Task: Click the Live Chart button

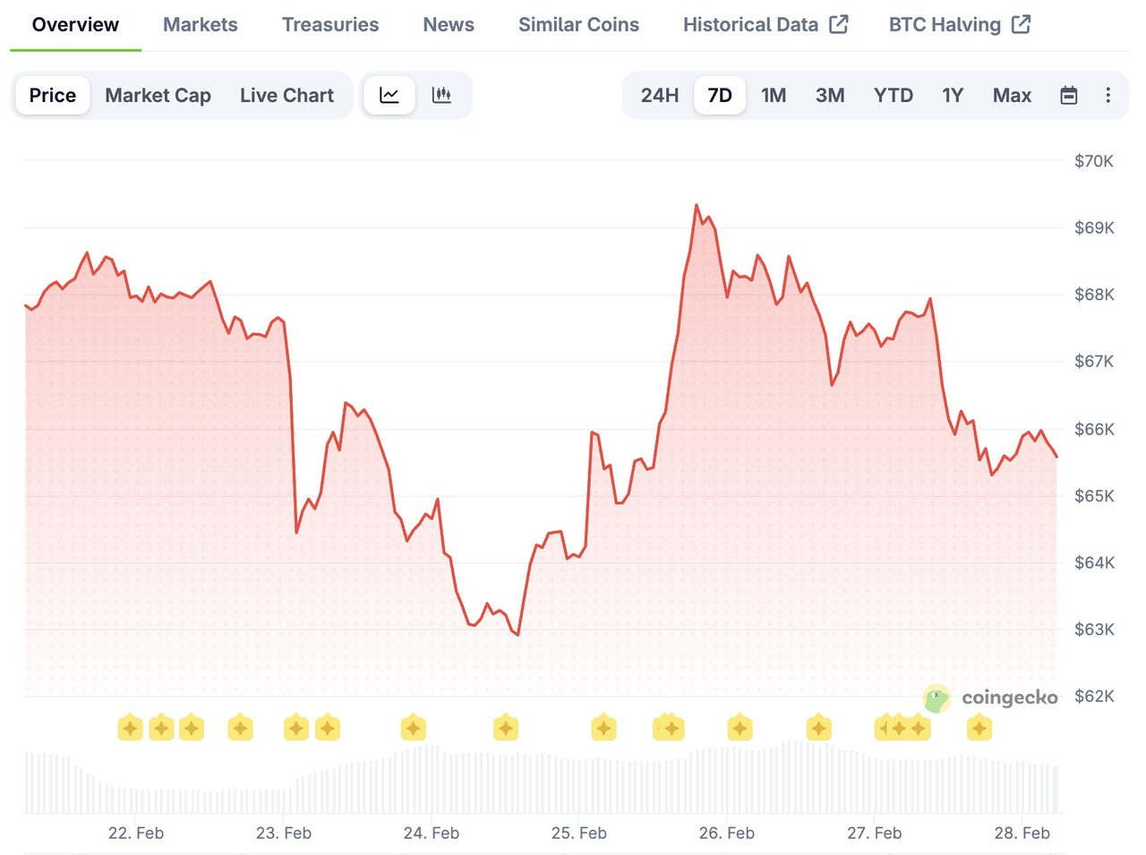Action: 286,95
